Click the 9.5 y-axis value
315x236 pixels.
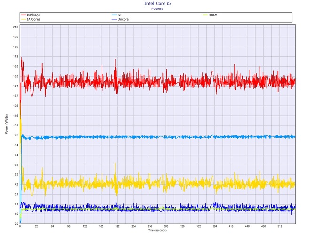(16, 135)
